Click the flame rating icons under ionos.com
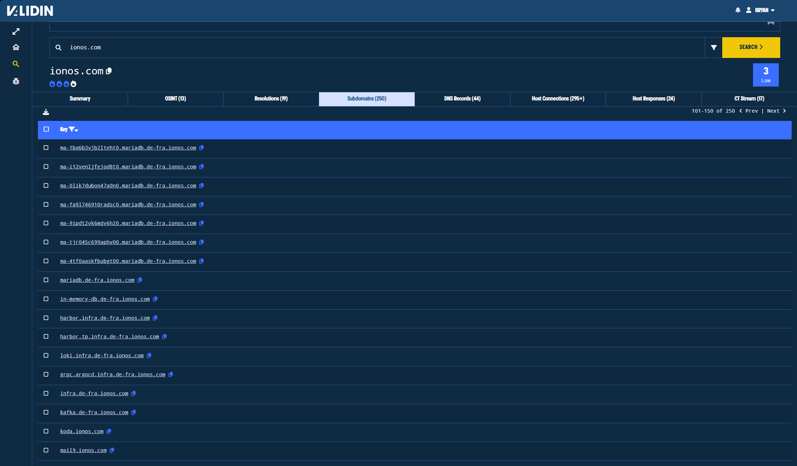Viewport: 797px width, 466px height. pyautogui.click(x=63, y=84)
